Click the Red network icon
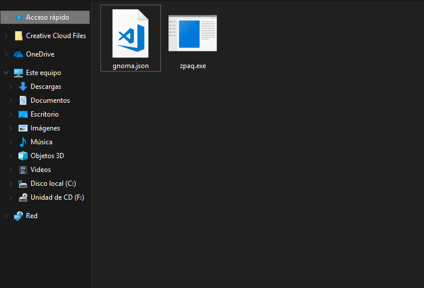 tap(18, 216)
